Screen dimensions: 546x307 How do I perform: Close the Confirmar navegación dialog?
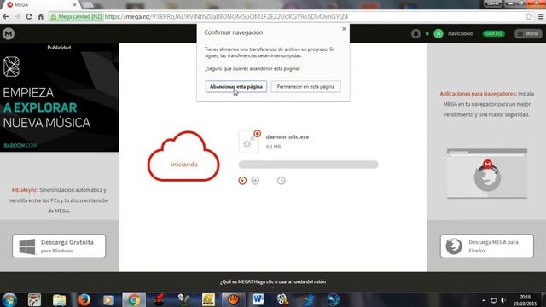(344, 29)
